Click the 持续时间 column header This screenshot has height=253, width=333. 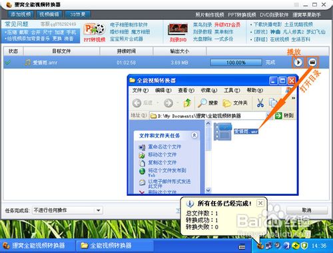coord(127,51)
